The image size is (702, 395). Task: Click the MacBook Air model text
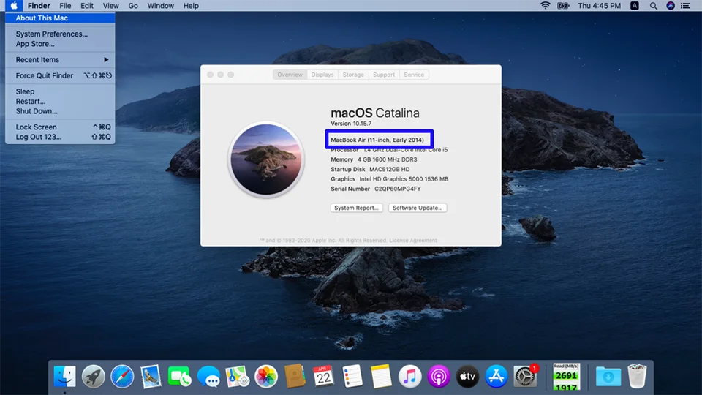tap(377, 140)
